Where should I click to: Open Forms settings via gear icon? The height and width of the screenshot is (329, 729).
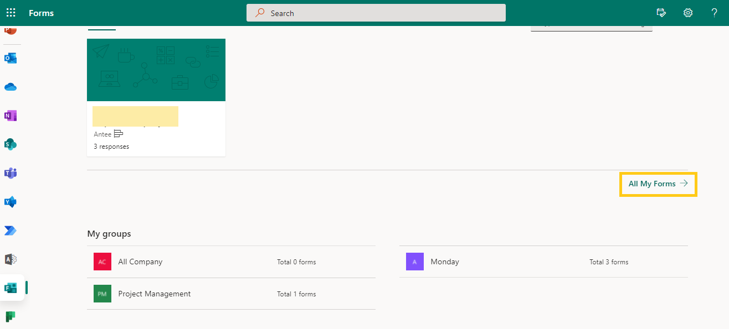coord(688,12)
